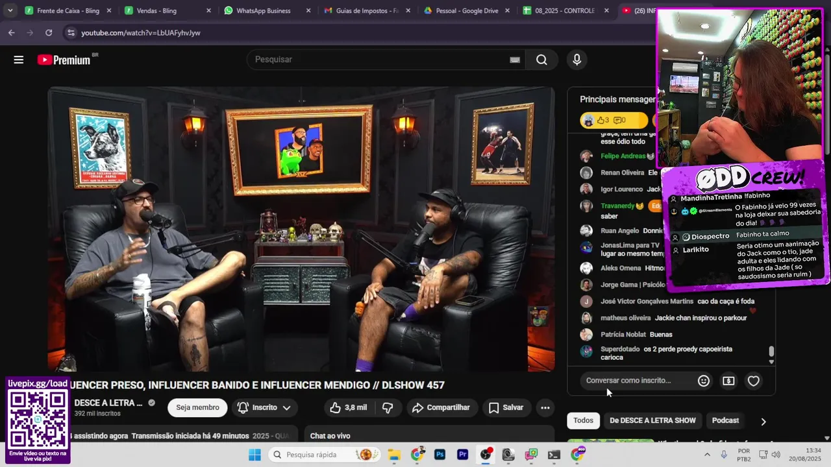Show hidden system tray icons
The image size is (831, 467).
pyautogui.click(x=707, y=455)
